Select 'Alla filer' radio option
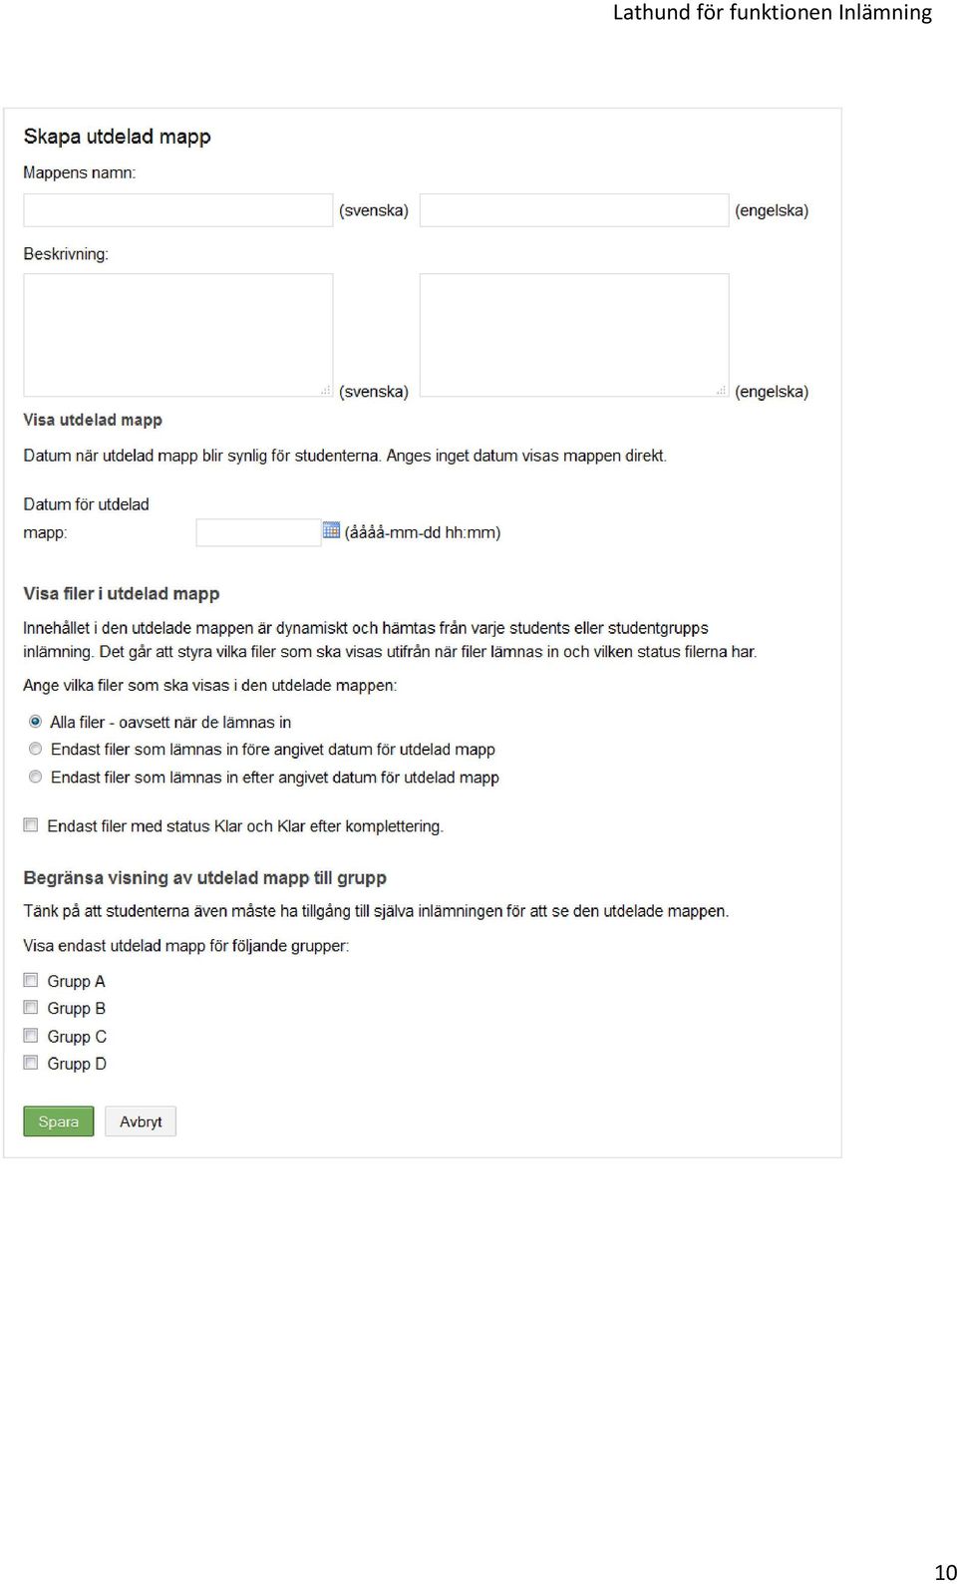 click(x=35, y=721)
